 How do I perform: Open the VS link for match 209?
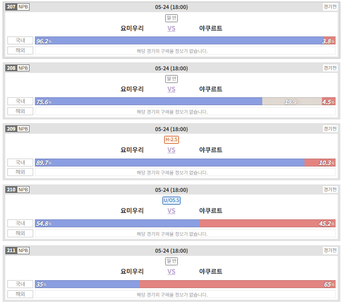pyautogui.click(x=171, y=150)
